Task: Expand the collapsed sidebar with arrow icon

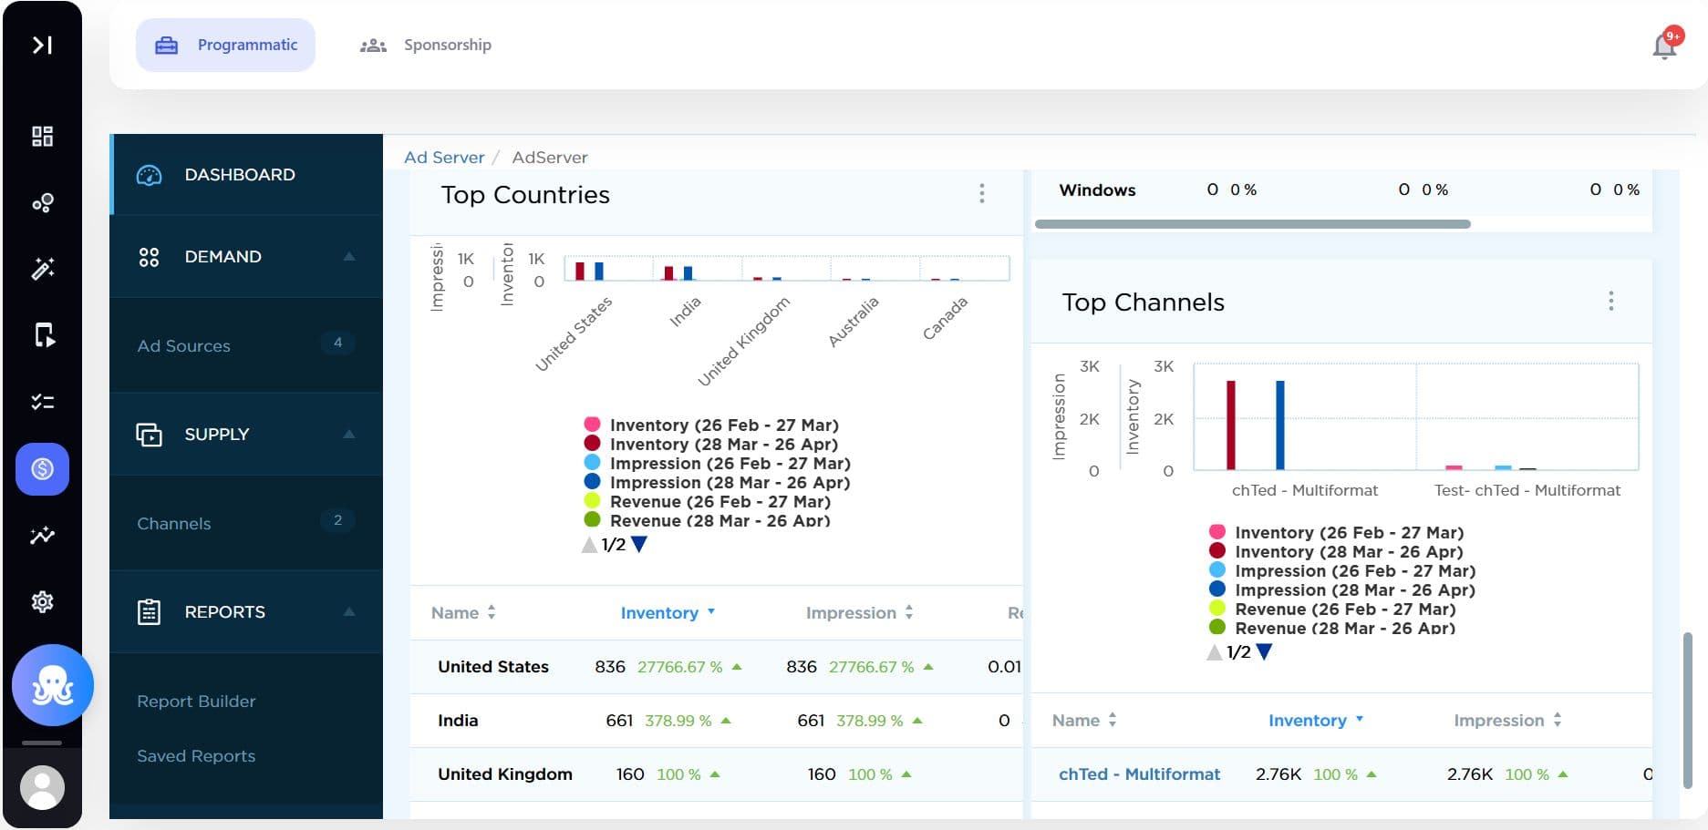Action: coord(42,45)
